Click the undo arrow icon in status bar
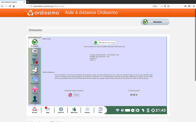Viewport: 196px width, 122px height. point(143,110)
